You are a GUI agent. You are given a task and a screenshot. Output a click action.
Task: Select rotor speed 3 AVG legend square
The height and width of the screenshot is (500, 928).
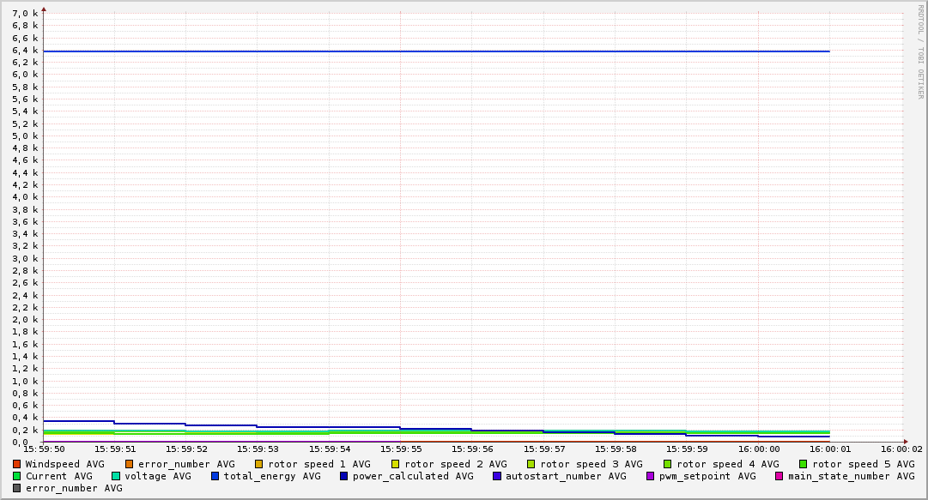[x=531, y=464]
